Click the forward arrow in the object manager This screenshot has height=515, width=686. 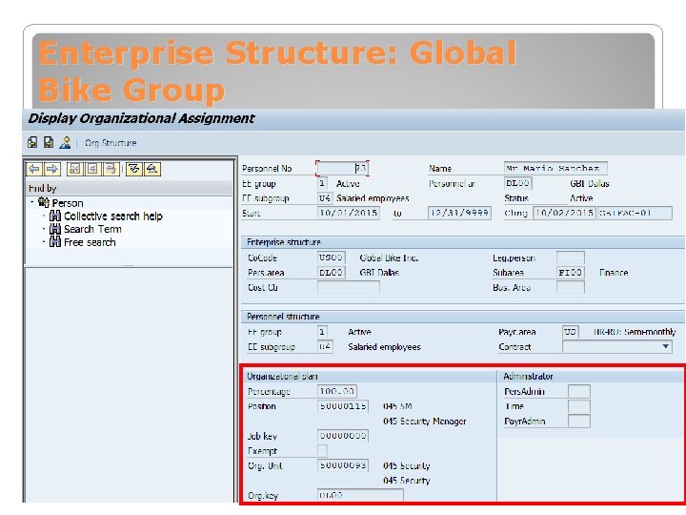pos(52,169)
